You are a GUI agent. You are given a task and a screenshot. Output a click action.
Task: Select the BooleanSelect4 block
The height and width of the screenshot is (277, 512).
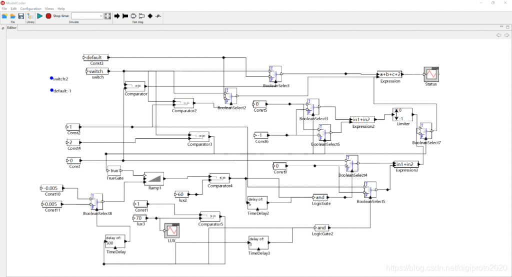pyautogui.click(x=352, y=163)
